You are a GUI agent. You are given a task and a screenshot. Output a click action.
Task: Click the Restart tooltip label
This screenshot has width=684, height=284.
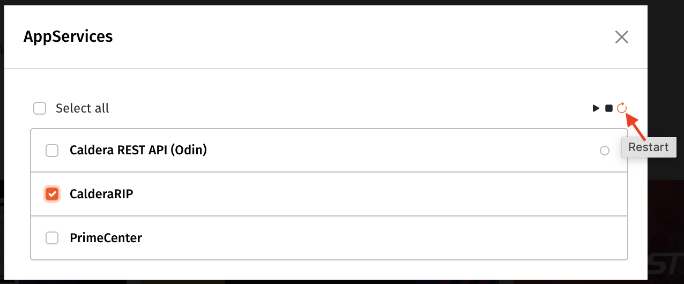point(648,147)
